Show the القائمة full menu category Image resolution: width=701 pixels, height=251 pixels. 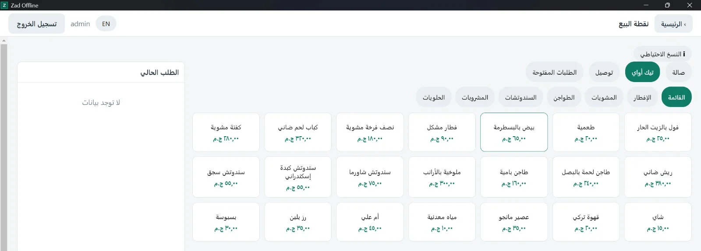676,97
